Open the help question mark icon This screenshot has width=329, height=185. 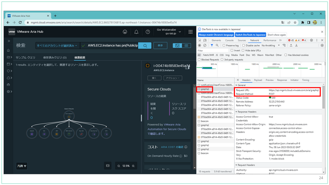[x=148, y=32]
